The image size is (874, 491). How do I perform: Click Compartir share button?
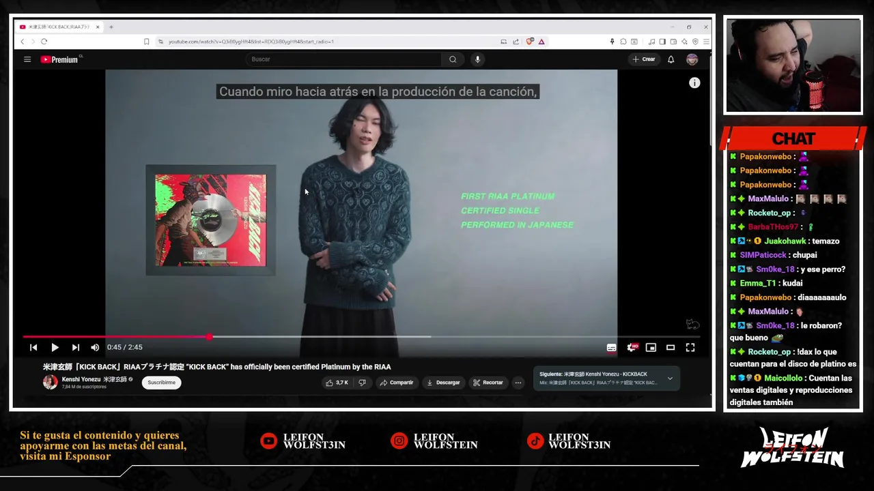point(396,383)
